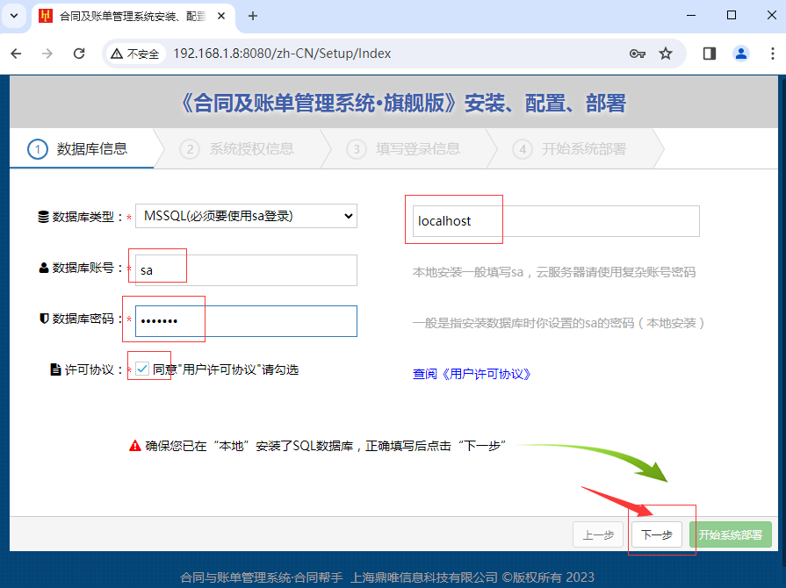The image size is (786, 588).
Task: Open saved passwords key icon
Action: click(x=637, y=54)
